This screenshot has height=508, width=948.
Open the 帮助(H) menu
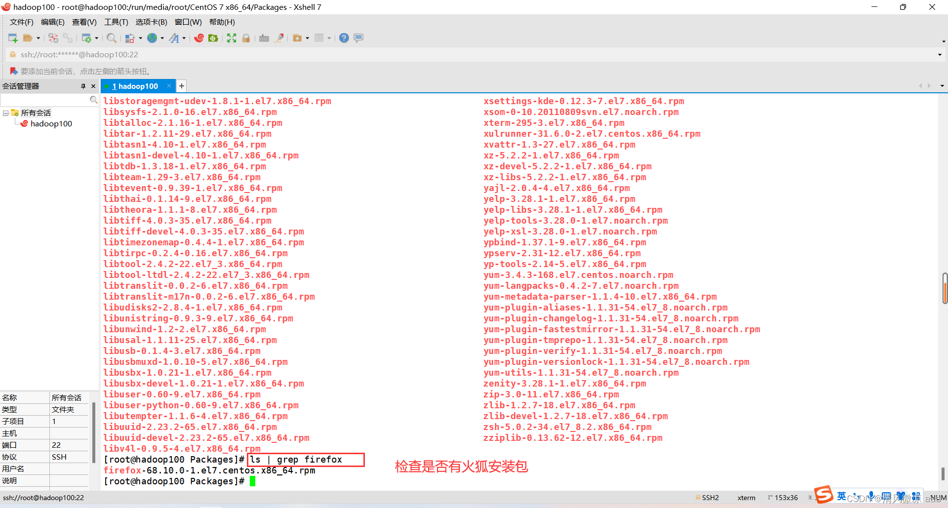(222, 22)
